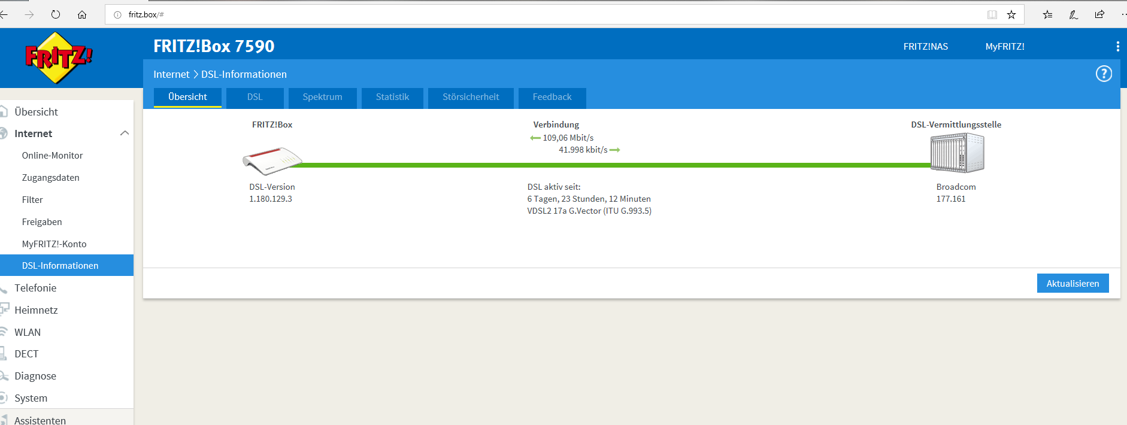Open the Feedback tab
Image resolution: width=1127 pixels, height=425 pixels.
tap(552, 97)
